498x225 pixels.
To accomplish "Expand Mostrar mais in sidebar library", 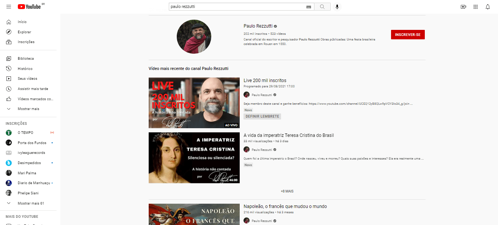I will (x=28, y=109).
